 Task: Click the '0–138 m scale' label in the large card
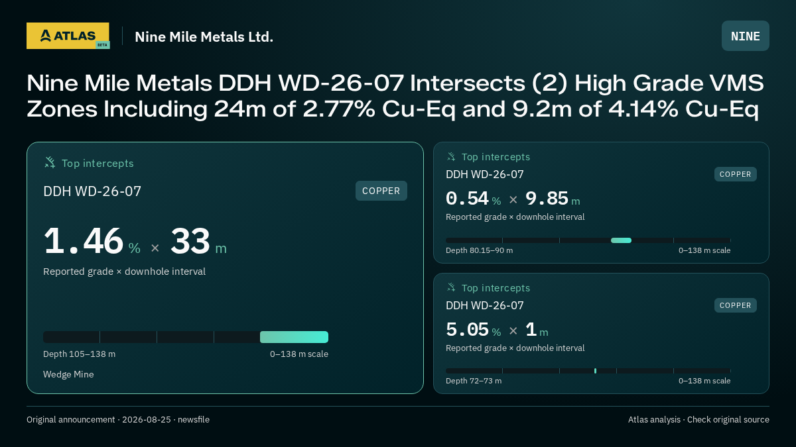[299, 354]
